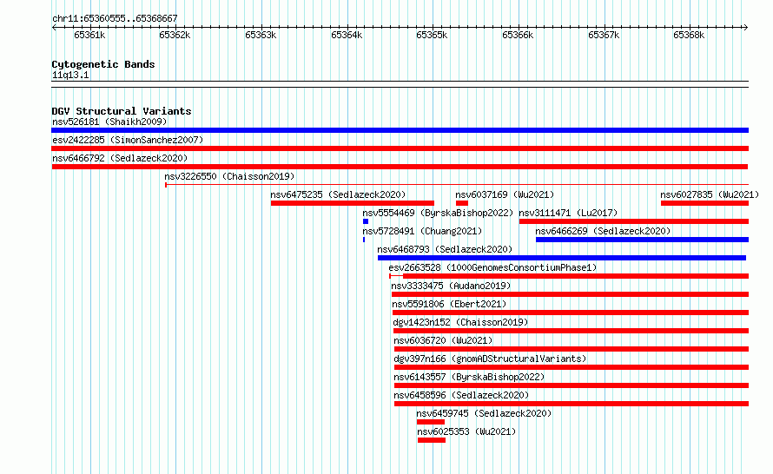Open esv2422285 (SimonSanchez2007) variant label
Screen dimensions: 773x474
[x=128, y=140]
